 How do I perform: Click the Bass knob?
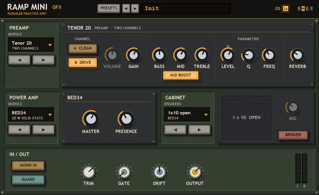click(159, 55)
